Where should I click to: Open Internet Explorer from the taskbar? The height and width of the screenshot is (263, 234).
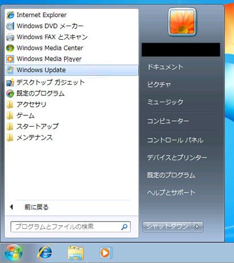pyautogui.click(x=45, y=253)
